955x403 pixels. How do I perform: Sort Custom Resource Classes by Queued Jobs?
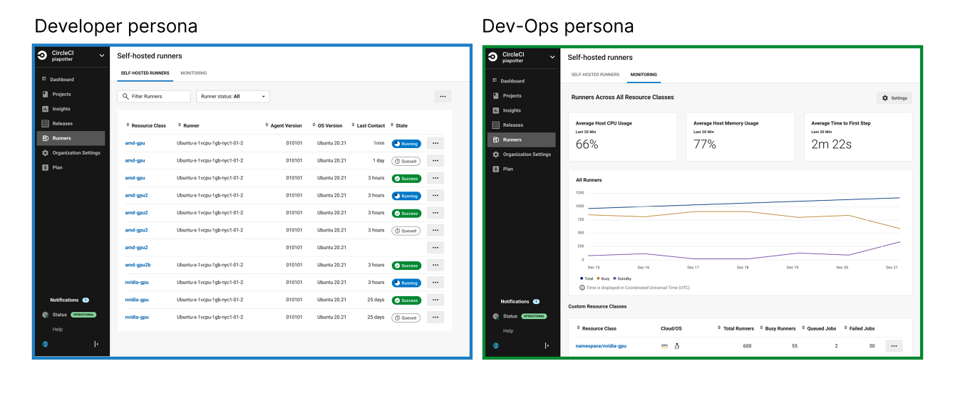(x=820, y=328)
